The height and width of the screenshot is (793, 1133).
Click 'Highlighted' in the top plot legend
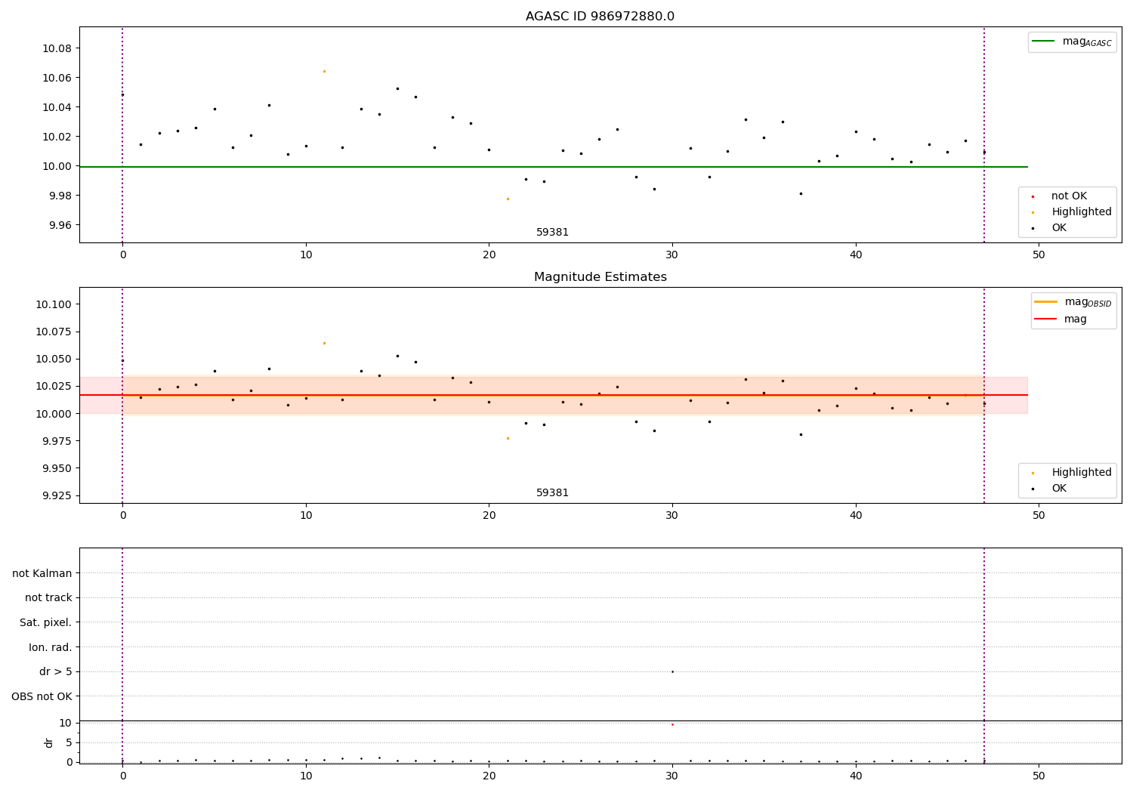coord(1082,212)
